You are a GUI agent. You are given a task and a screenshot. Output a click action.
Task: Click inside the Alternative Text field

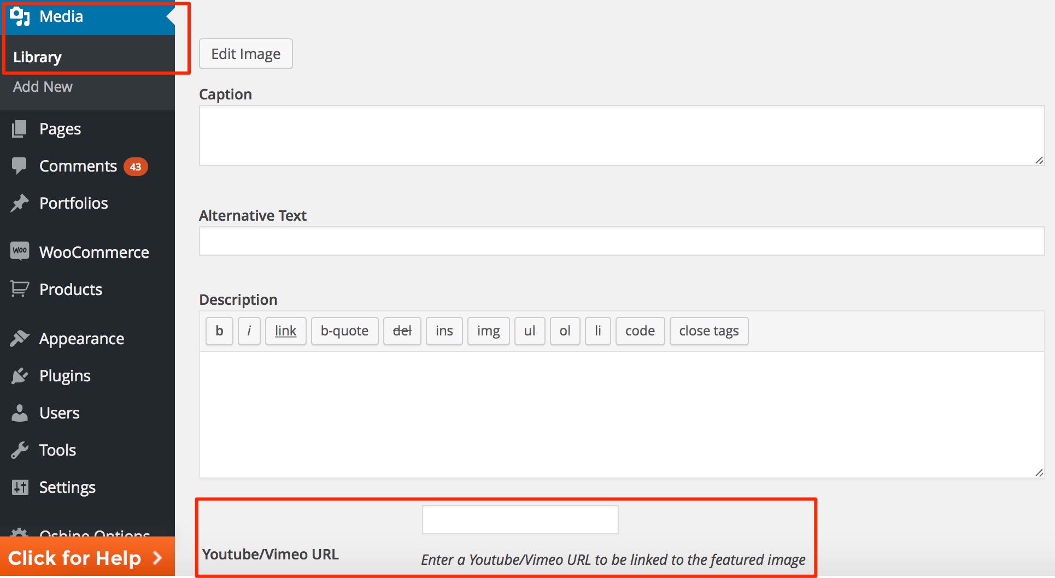point(622,241)
